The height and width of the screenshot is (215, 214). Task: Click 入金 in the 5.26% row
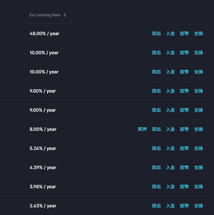click(x=170, y=148)
